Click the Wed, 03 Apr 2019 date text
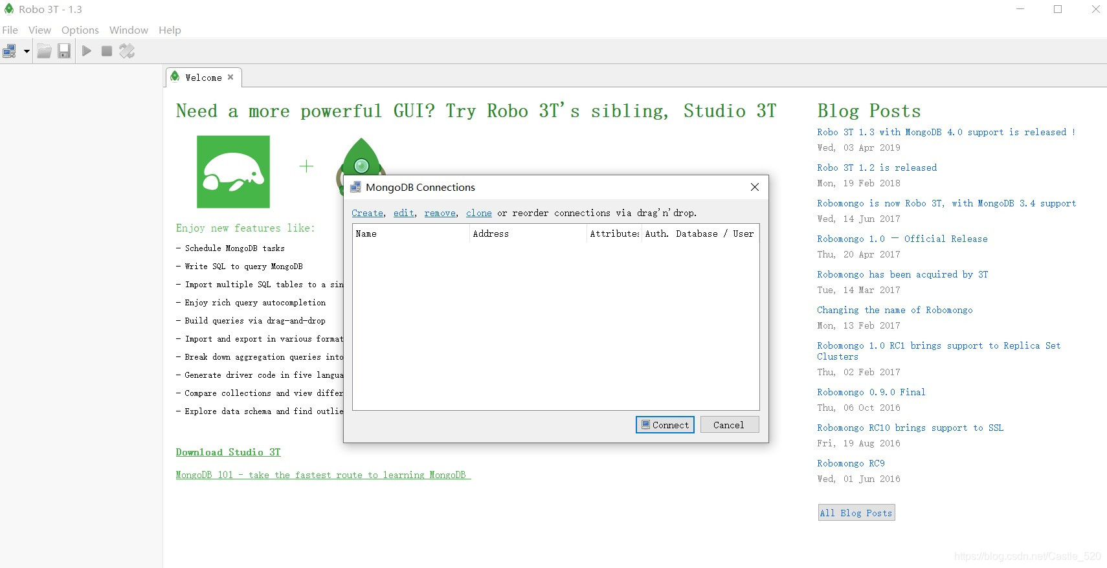The height and width of the screenshot is (568, 1107). tap(858, 147)
